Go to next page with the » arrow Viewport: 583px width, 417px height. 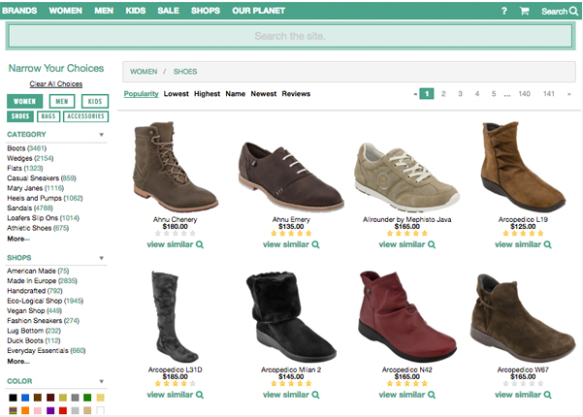tap(568, 94)
